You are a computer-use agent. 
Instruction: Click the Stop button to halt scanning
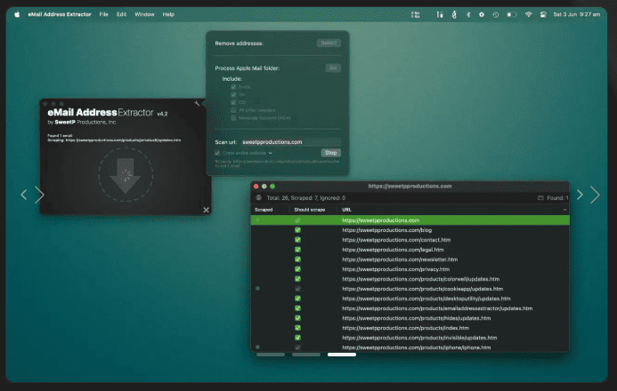click(331, 153)
